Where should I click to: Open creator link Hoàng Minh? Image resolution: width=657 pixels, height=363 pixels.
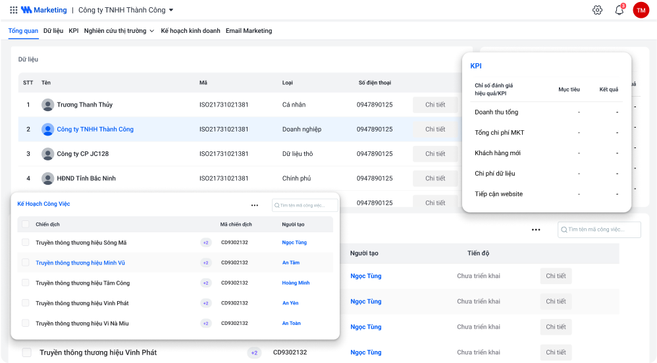click(296, 283)
